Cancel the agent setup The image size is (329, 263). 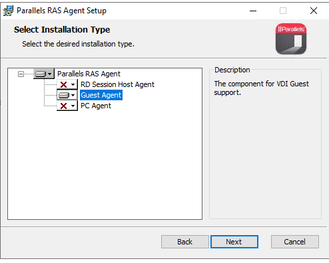pyautogui.click(x=295, y=242)
